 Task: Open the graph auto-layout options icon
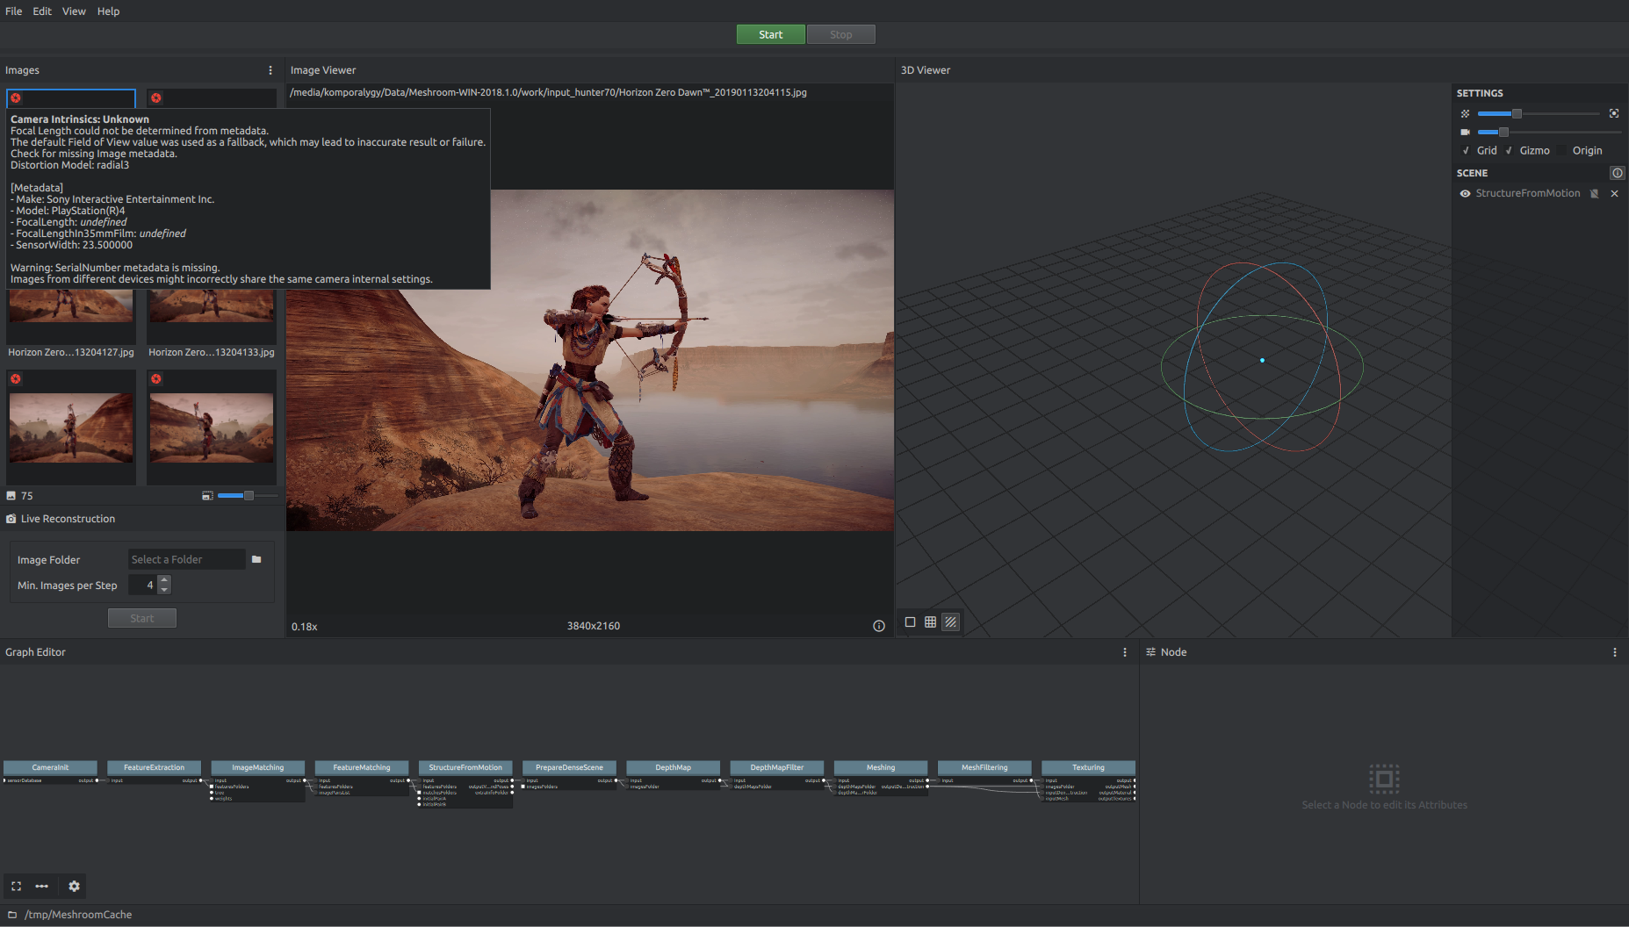pos(41,887)
